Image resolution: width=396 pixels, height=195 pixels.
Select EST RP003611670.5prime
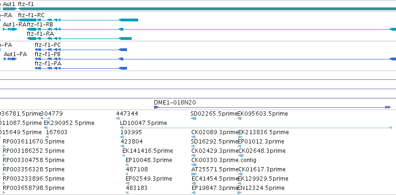34,141
